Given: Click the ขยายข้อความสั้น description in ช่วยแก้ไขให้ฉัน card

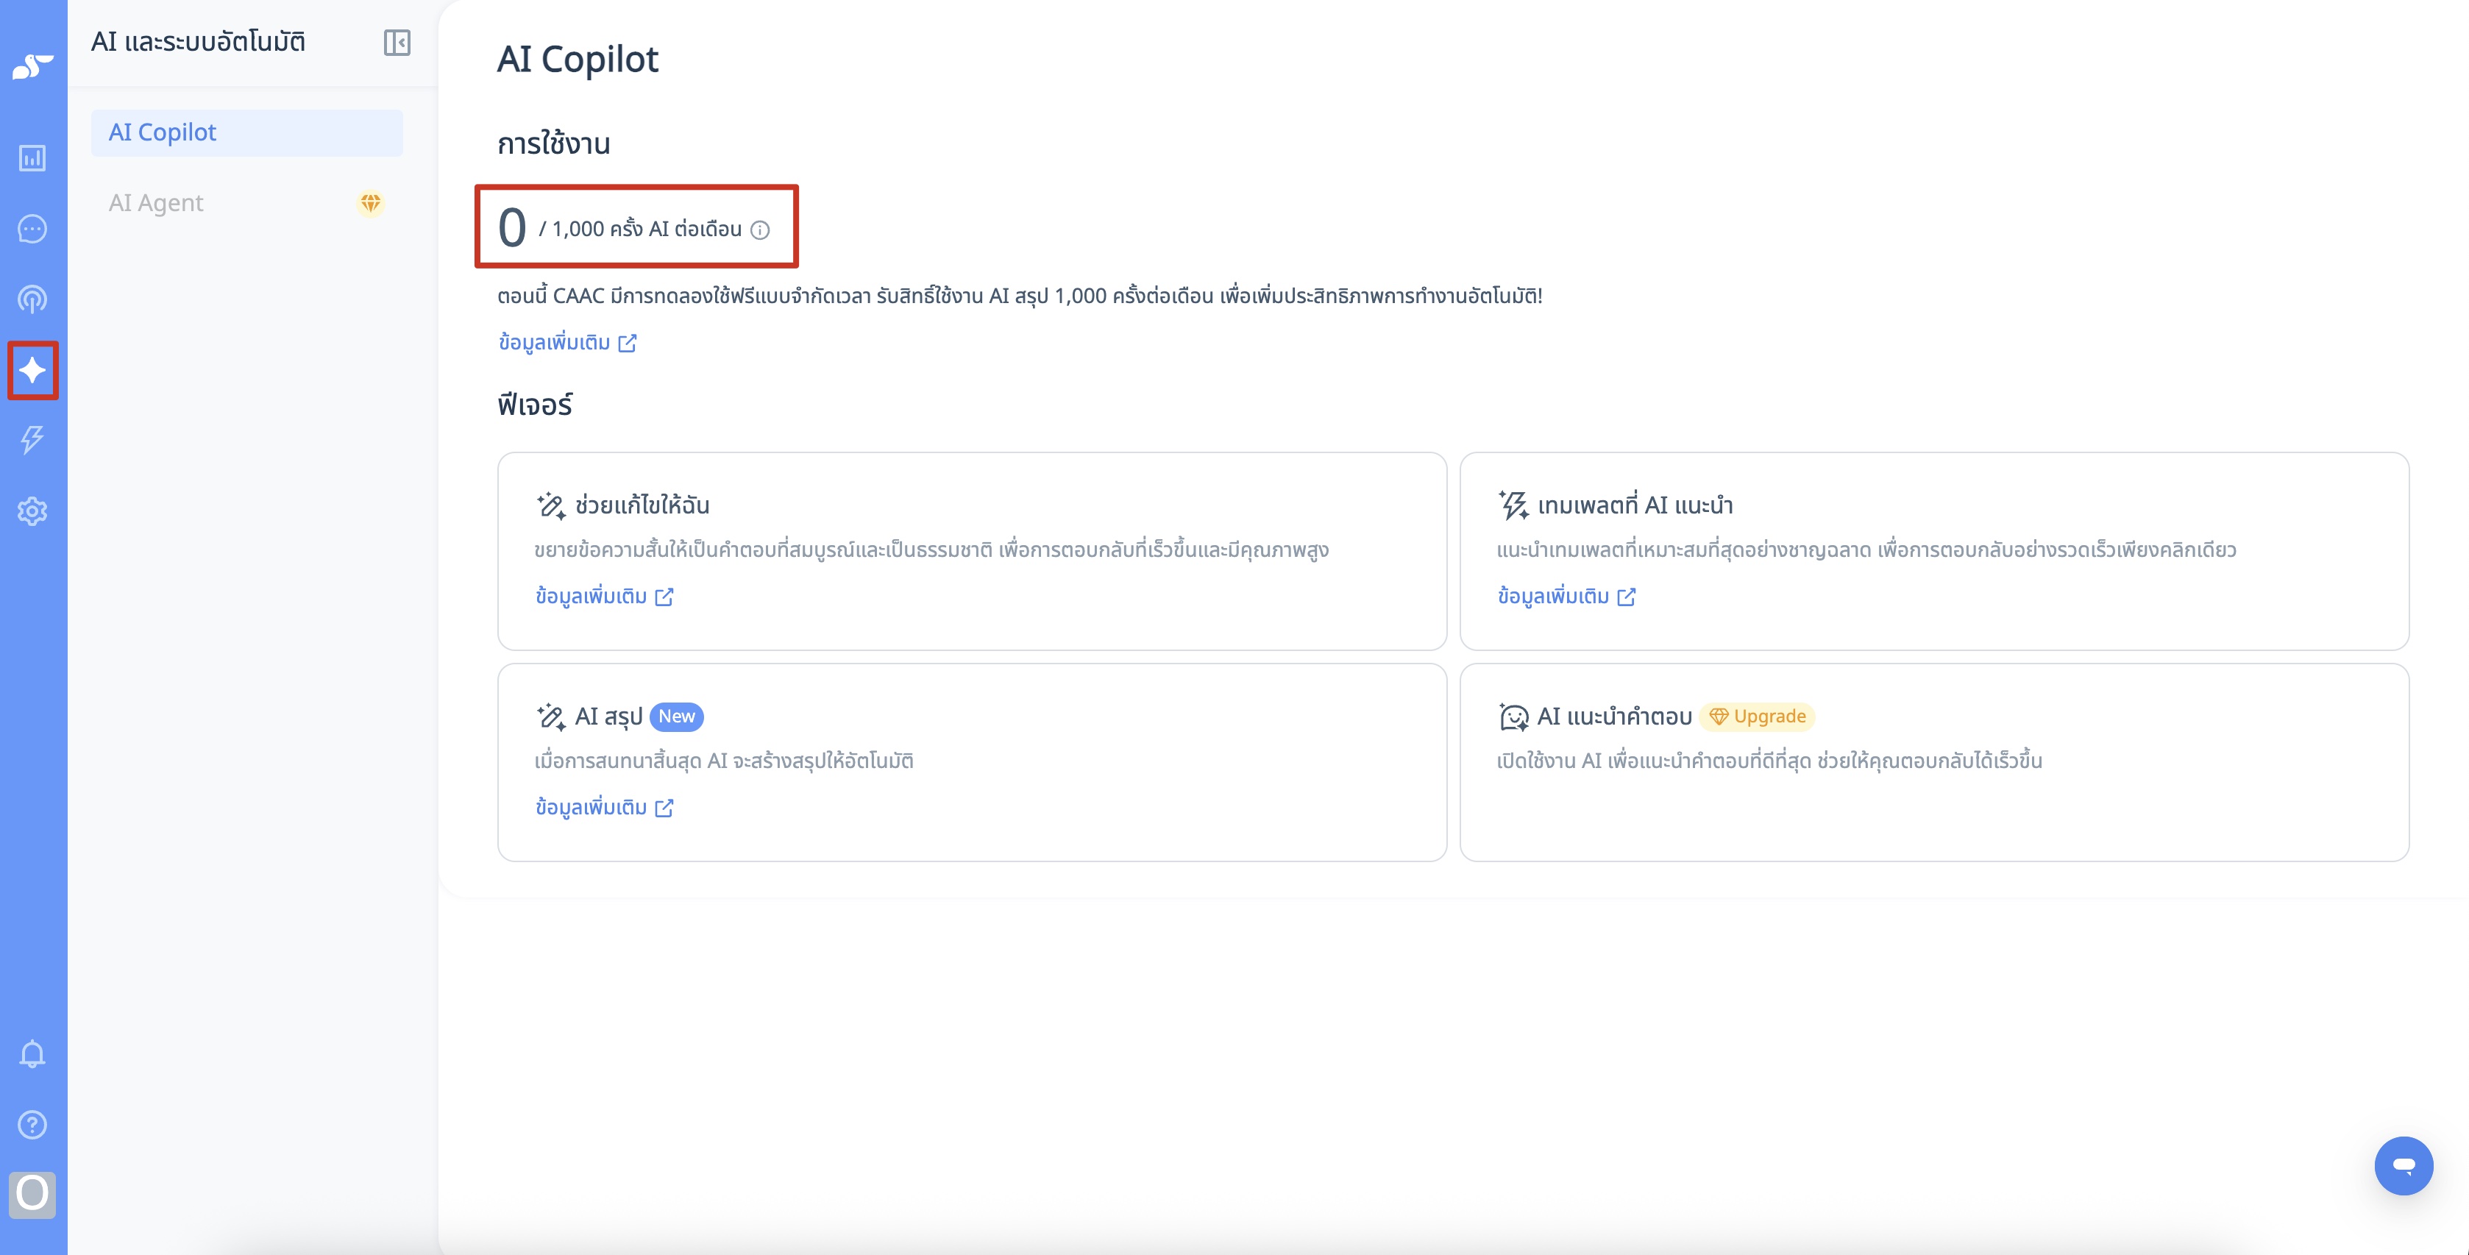Looking at the screenshot, I should 931,550.
